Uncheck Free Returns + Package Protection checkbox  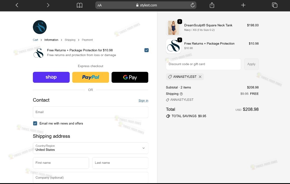point(146,50)
